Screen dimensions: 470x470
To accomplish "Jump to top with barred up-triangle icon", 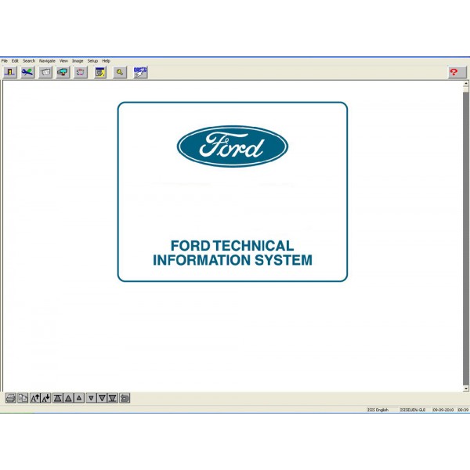I will (57, 398).
